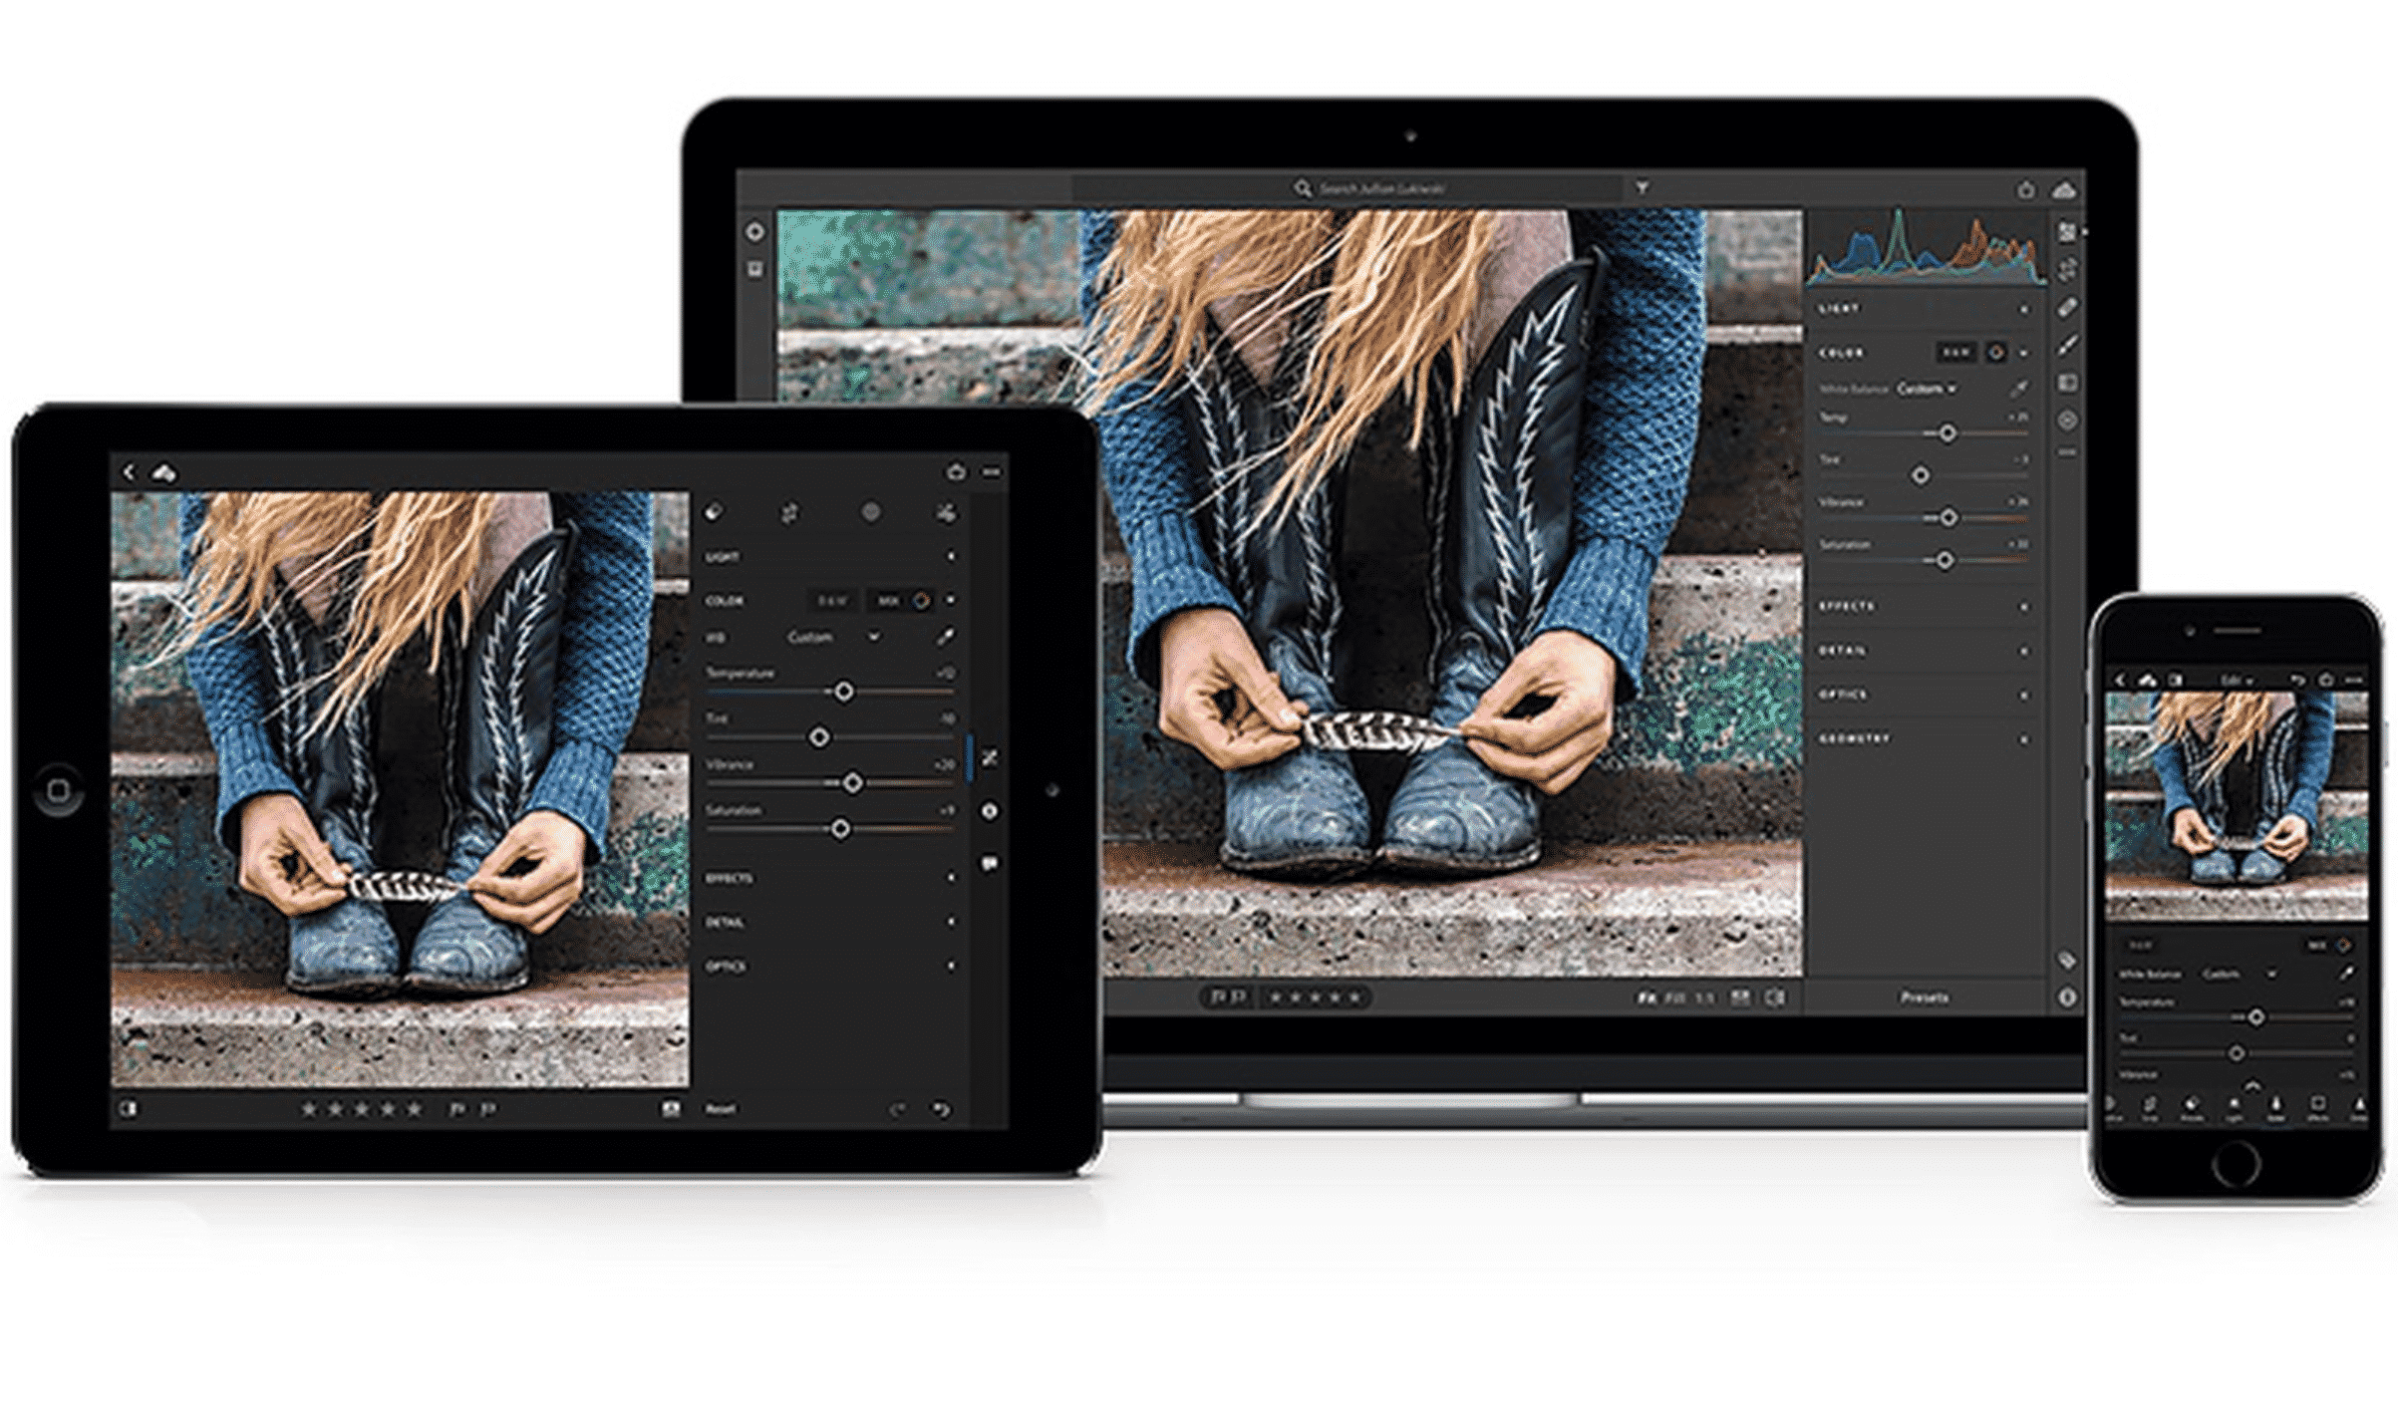Tap undo arrow at tablet bottom right
This screenshot has height=1421, width=2398.
(941, 1109)
